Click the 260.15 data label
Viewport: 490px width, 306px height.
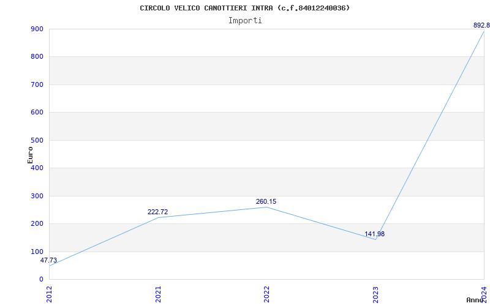pyautogui.click(x=266, y=202)
